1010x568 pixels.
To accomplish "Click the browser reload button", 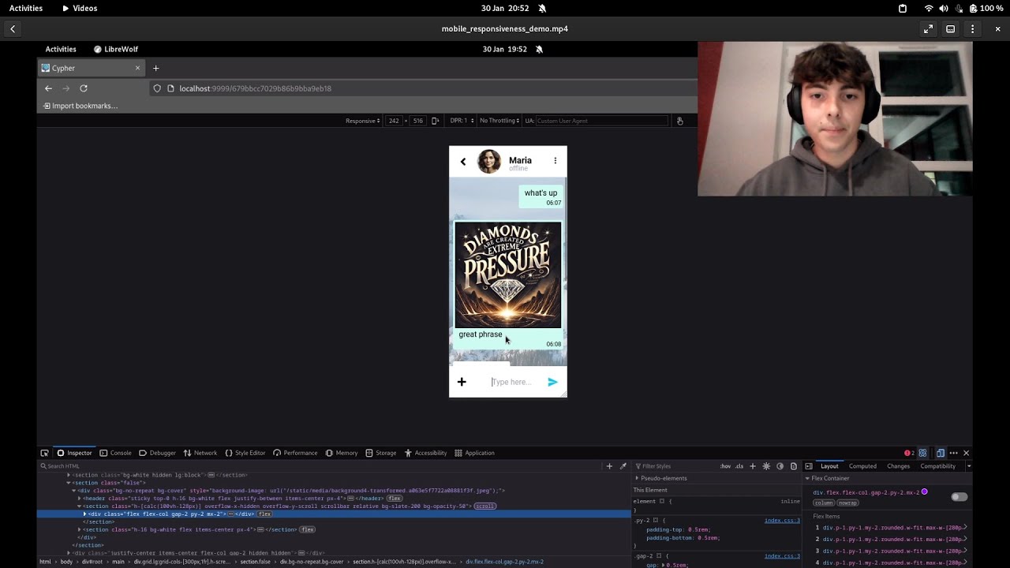I will (x=84, y=88).
